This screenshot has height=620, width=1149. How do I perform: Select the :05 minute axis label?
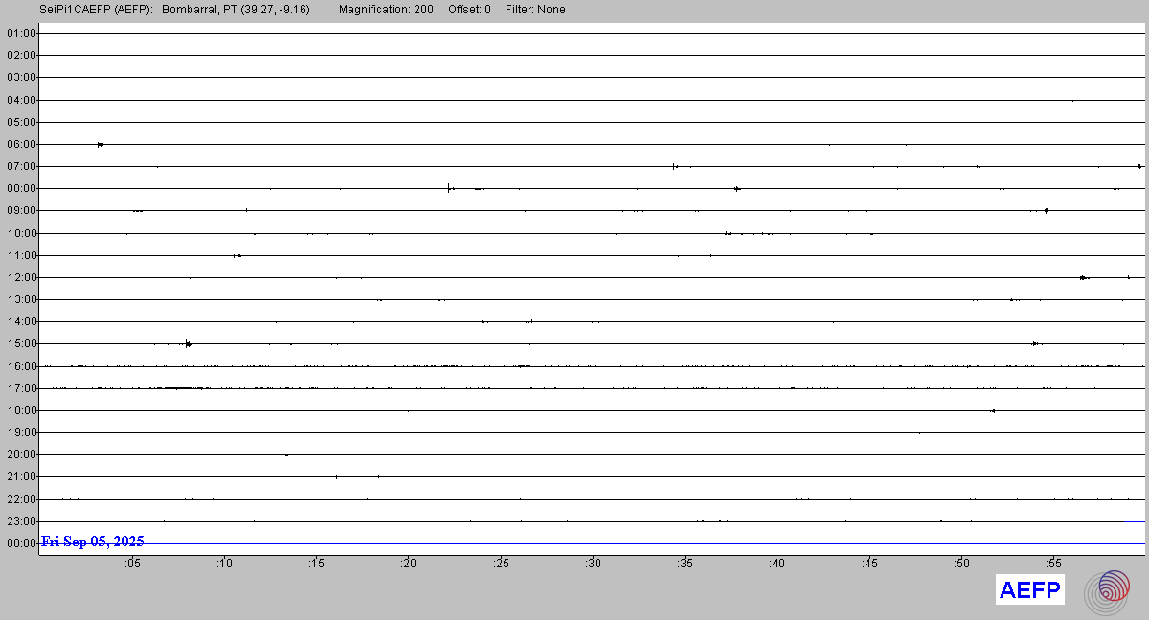tap(132, 564)
